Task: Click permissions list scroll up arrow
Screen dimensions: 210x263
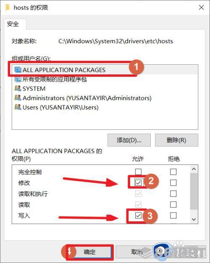Action: 194,169
